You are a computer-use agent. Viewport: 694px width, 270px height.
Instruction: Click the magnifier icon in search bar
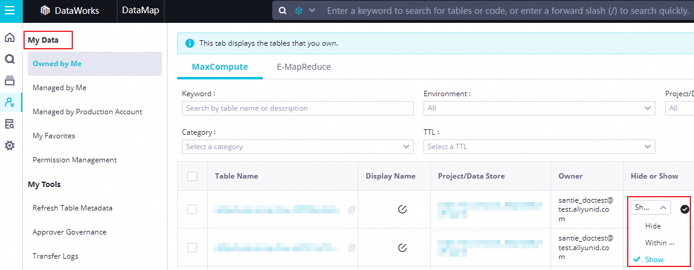(283, 11)
